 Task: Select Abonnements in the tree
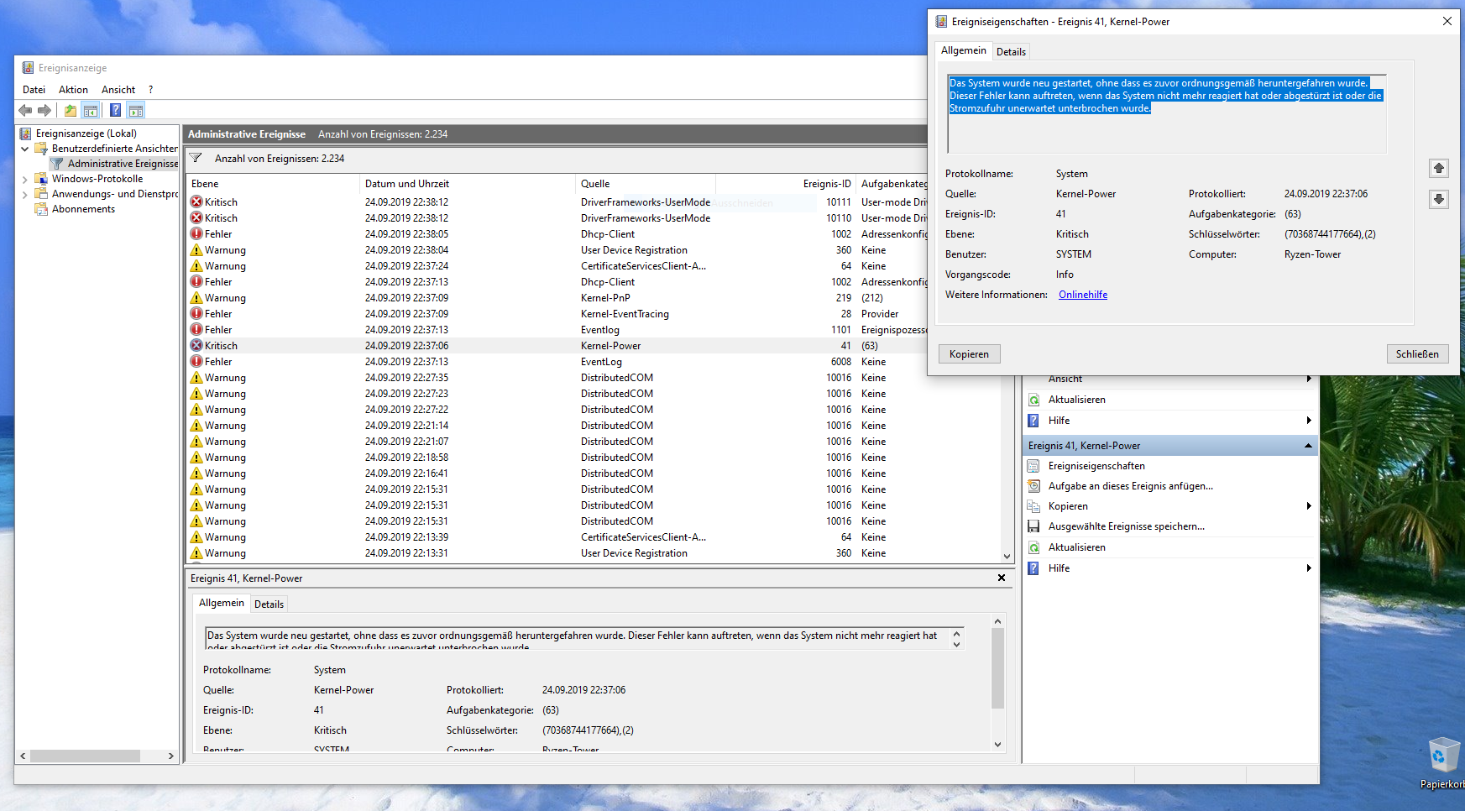coord(83,209)
